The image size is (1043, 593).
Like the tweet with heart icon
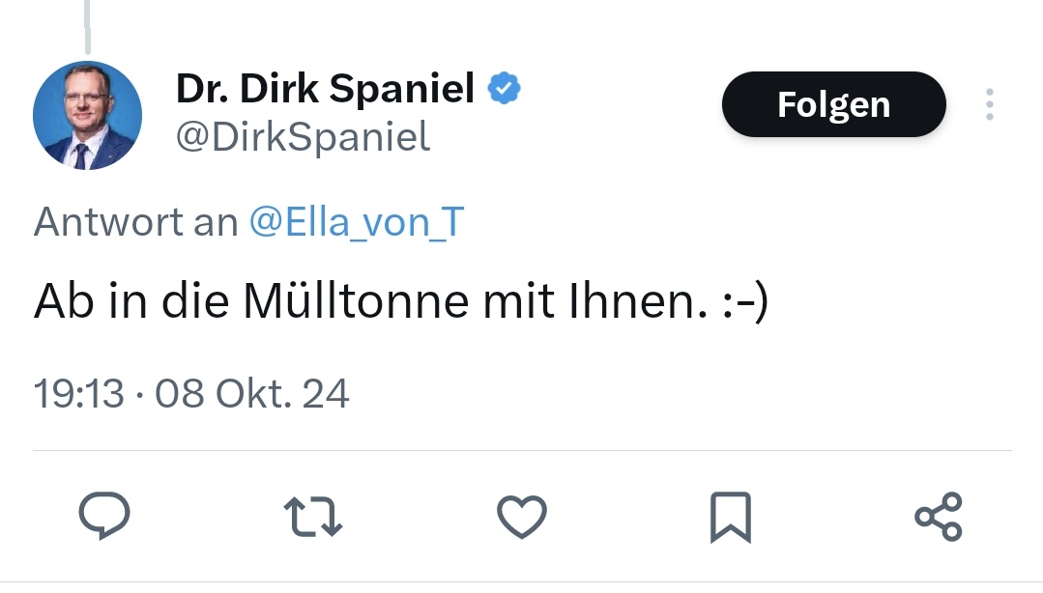pos(522,517)
